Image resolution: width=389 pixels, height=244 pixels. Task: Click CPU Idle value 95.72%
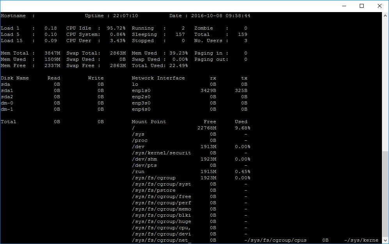(116, 28)
